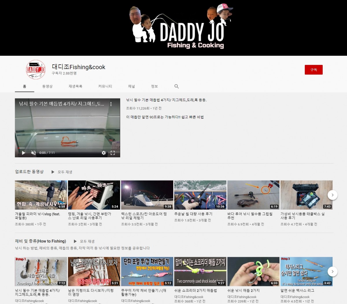Viewport: 347px width, 304px height.
Task: Open the 7:43 tackle box review thumbnail
Action: [x=306, y=195]
